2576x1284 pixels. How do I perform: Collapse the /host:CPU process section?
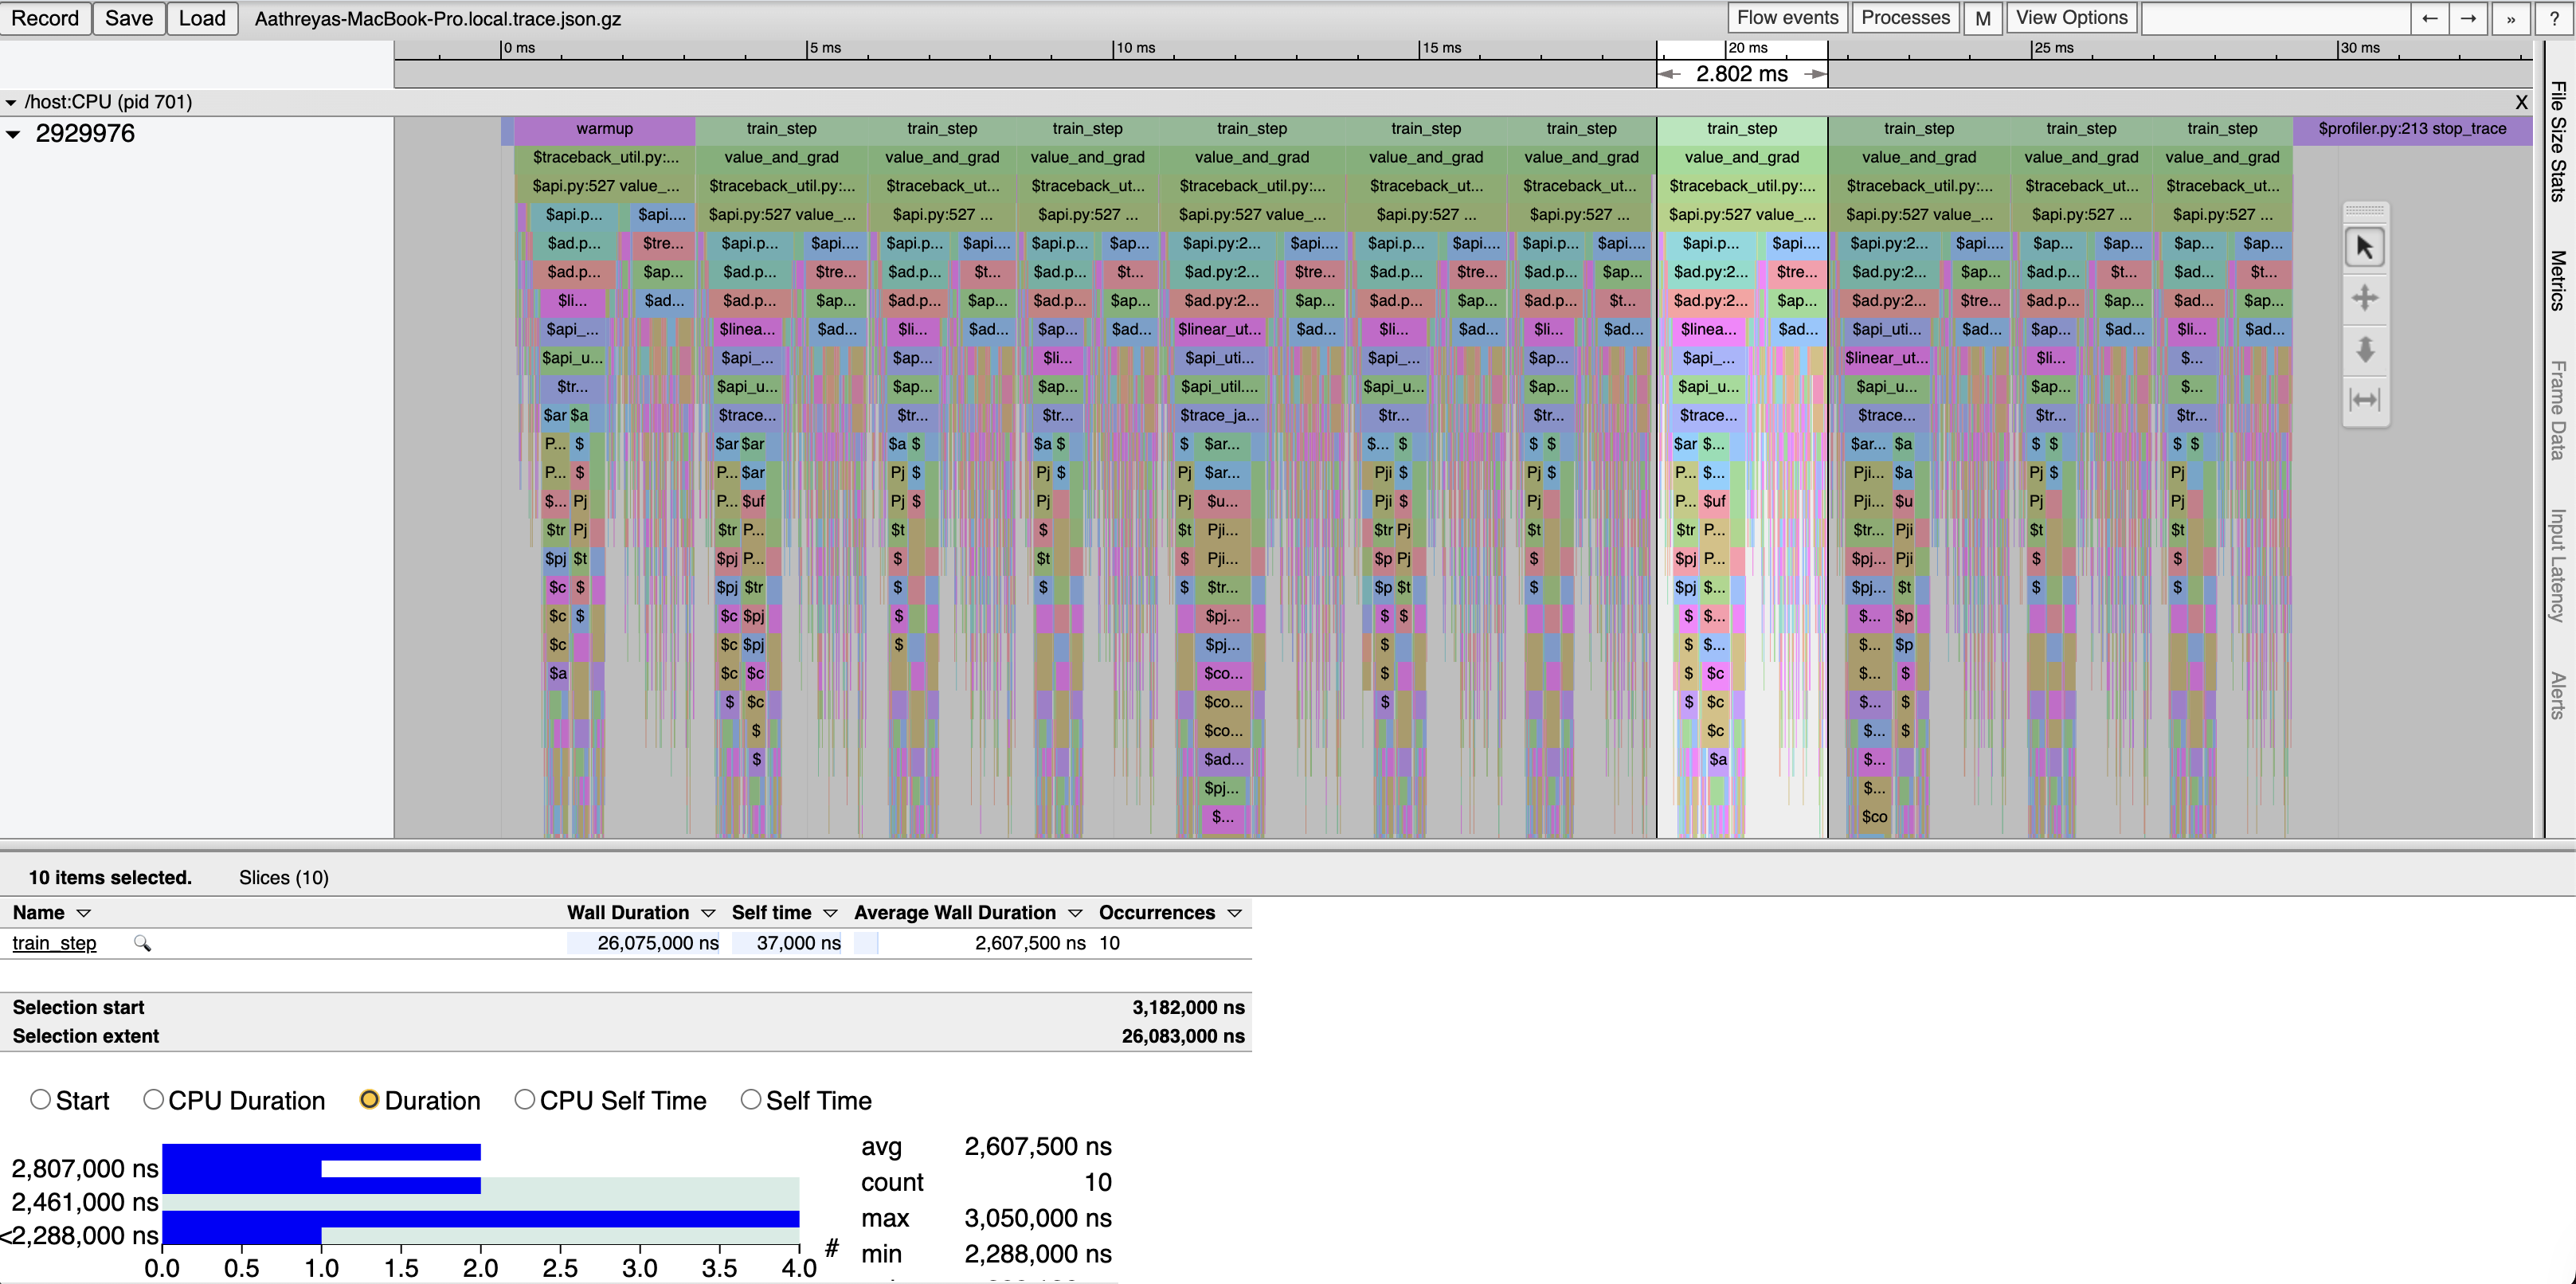[10, 102]
